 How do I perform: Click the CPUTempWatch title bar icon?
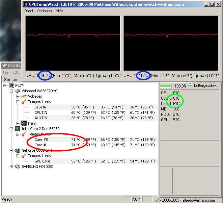pyautogui.click(x=26, y=4)
